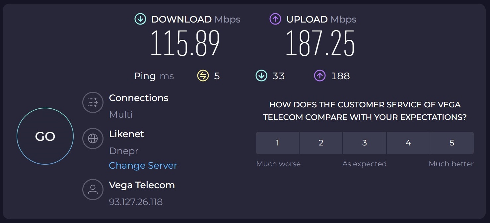
Task: Select rating 4 in the survey
Action: [408, 143]
